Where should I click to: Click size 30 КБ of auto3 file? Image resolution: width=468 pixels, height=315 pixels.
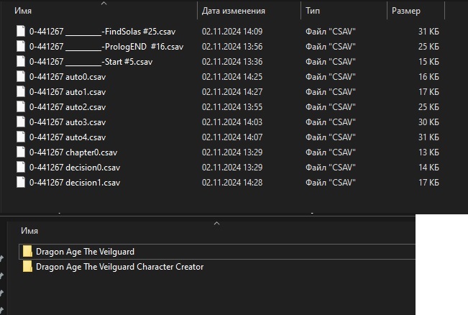tap(428, 122)
